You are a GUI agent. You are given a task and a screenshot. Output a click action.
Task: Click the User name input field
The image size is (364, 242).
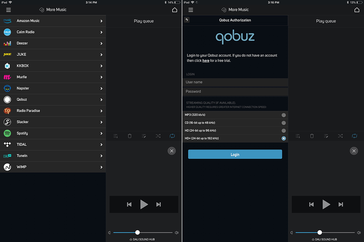point(235,82)
